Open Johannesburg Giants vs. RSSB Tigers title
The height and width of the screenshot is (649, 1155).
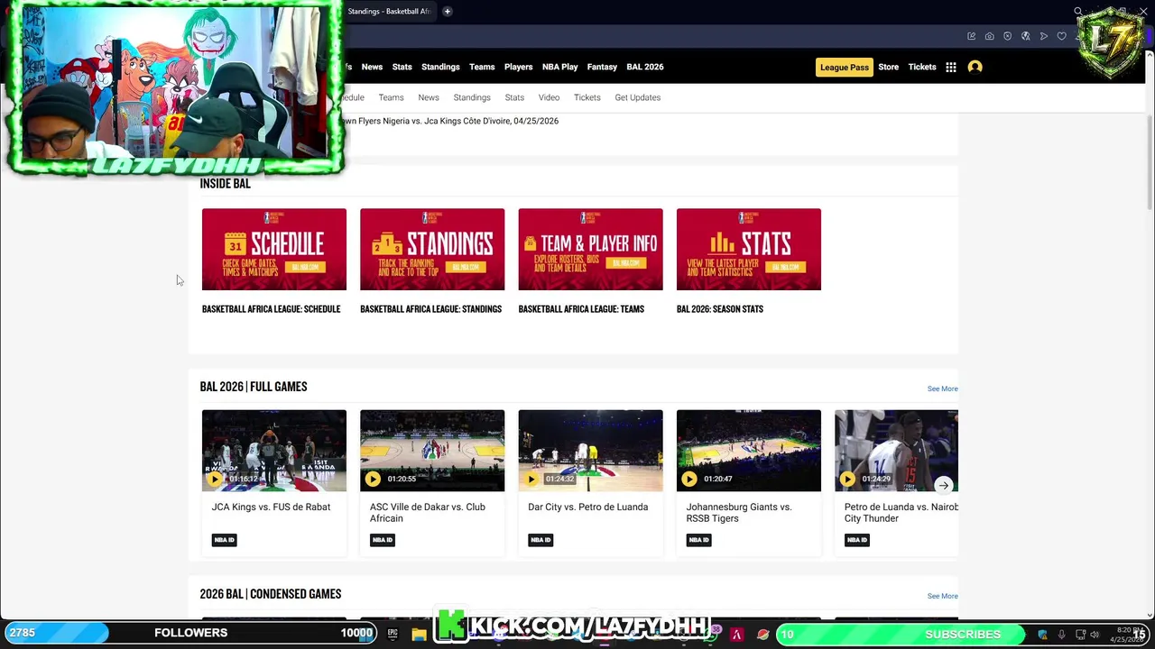click(739, 513)
